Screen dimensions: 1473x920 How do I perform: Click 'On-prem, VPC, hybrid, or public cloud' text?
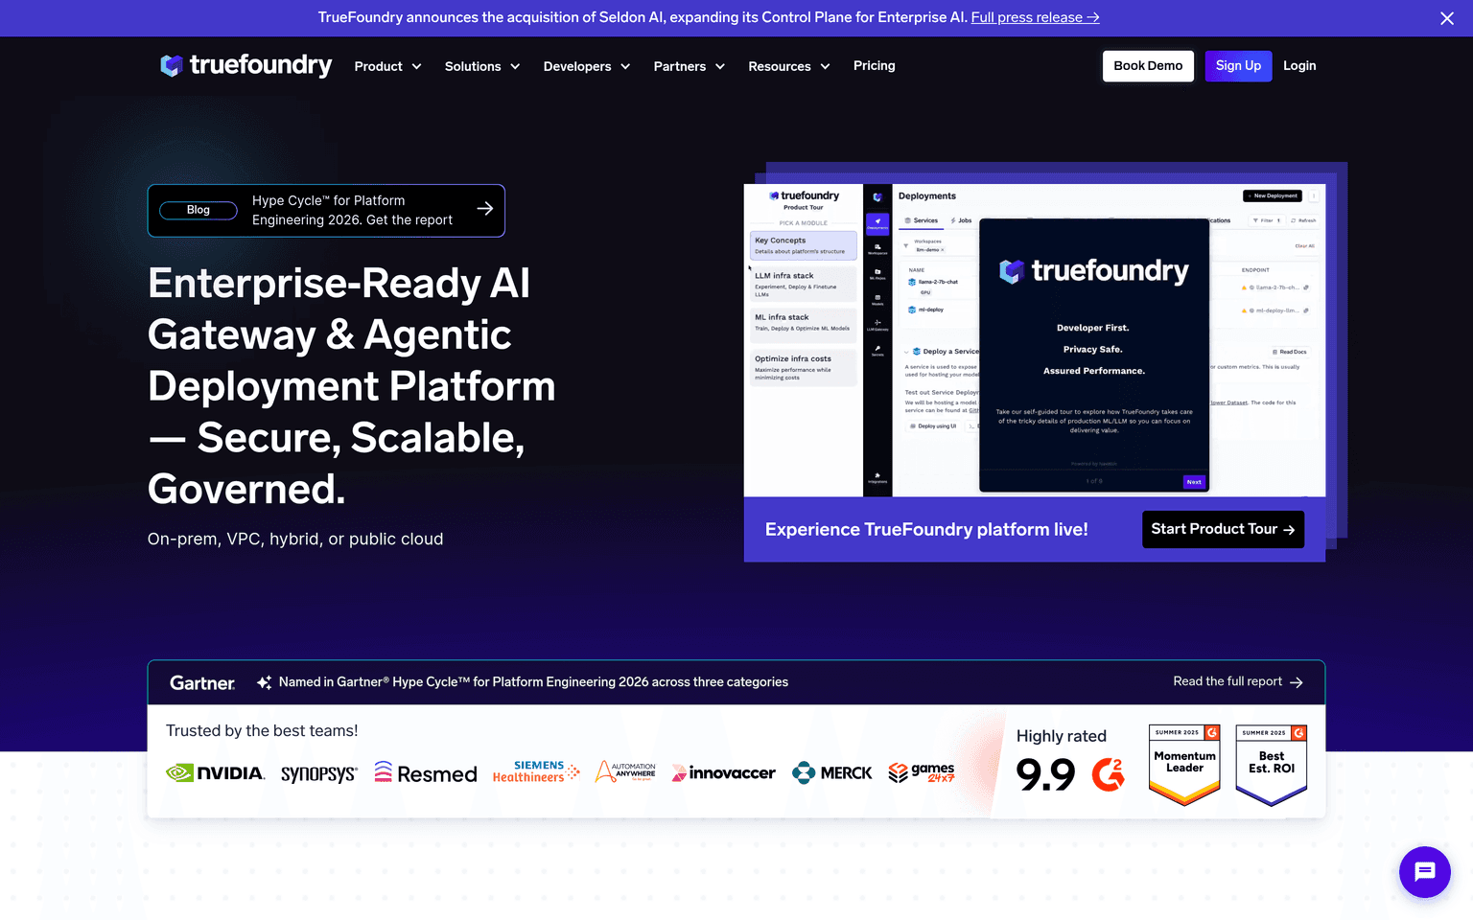(295, 539)
